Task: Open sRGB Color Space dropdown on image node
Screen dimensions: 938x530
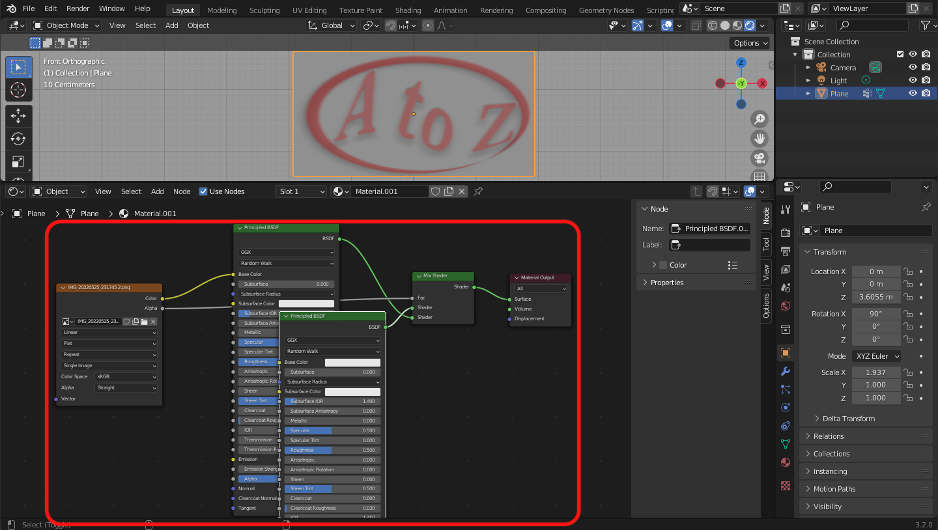Action: click(x=126, y=376)
